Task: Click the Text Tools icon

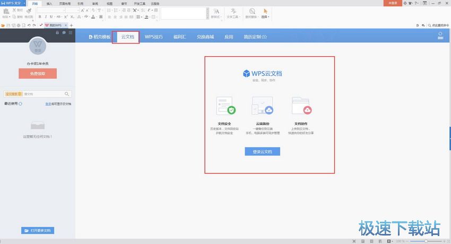Action: (x=233, y=11)
